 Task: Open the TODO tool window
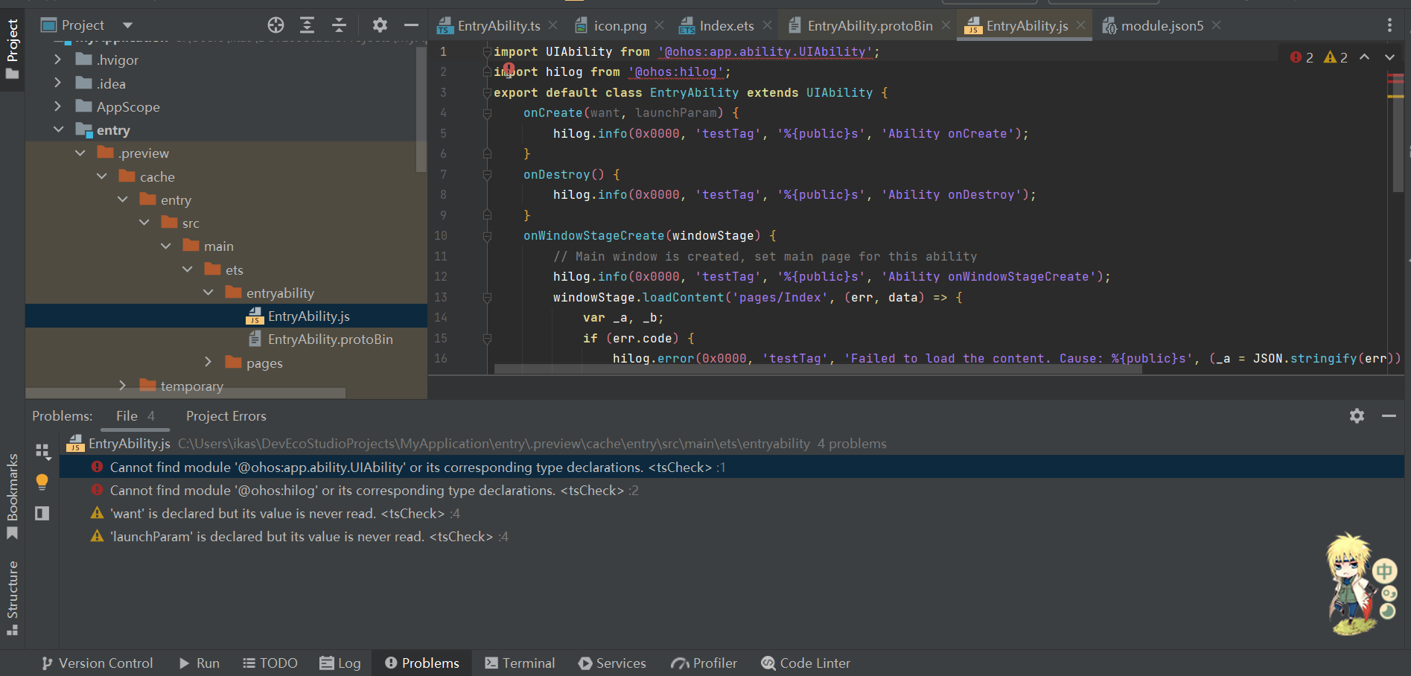(270, 663)
